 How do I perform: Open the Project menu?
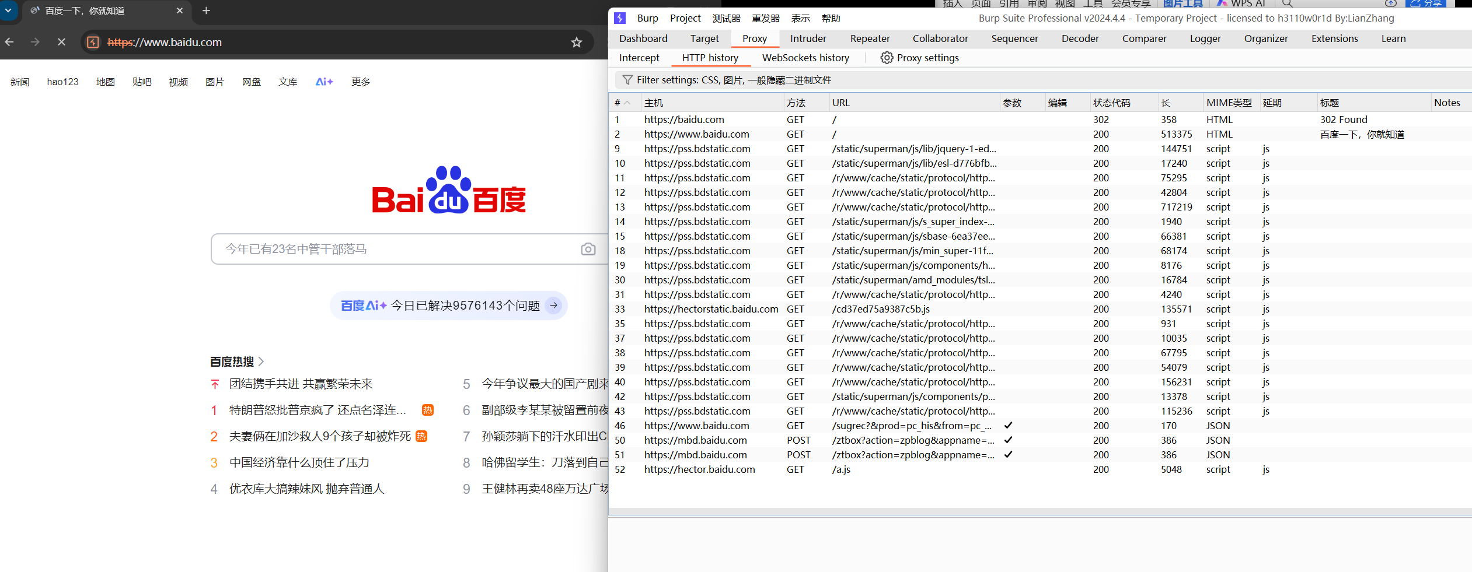(685, 18)
